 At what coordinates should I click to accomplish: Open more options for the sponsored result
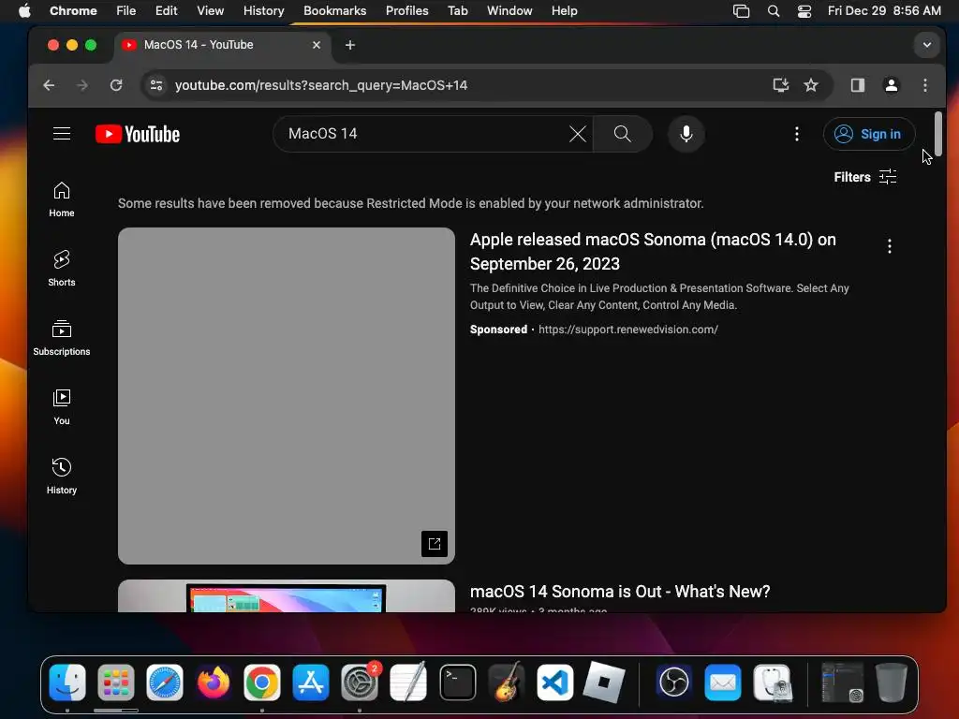coord(890,246)
